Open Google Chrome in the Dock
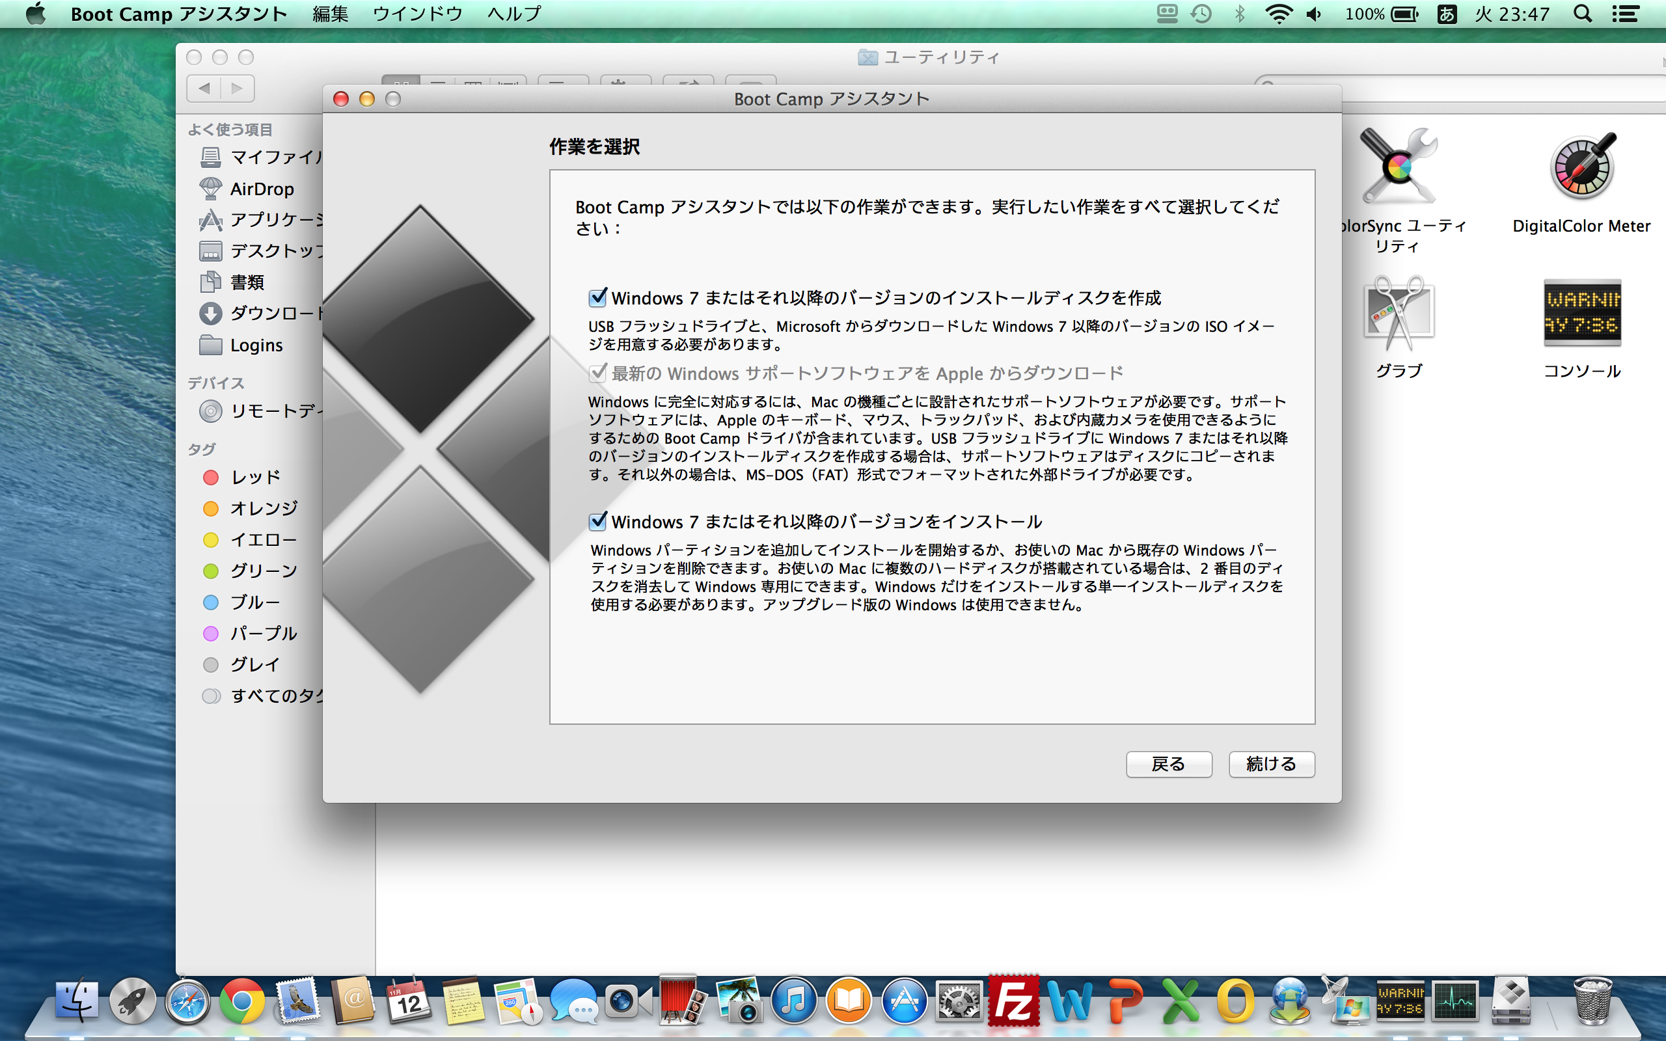 pos(241,1002)
